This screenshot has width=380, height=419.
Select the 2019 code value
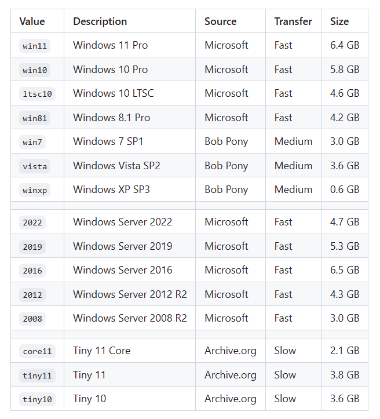point(32,247)
